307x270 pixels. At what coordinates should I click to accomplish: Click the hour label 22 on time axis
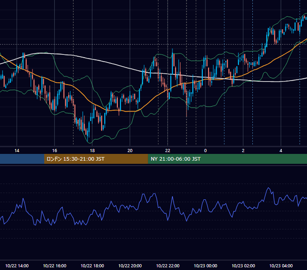pyautogui.click(x=167, y=151)
